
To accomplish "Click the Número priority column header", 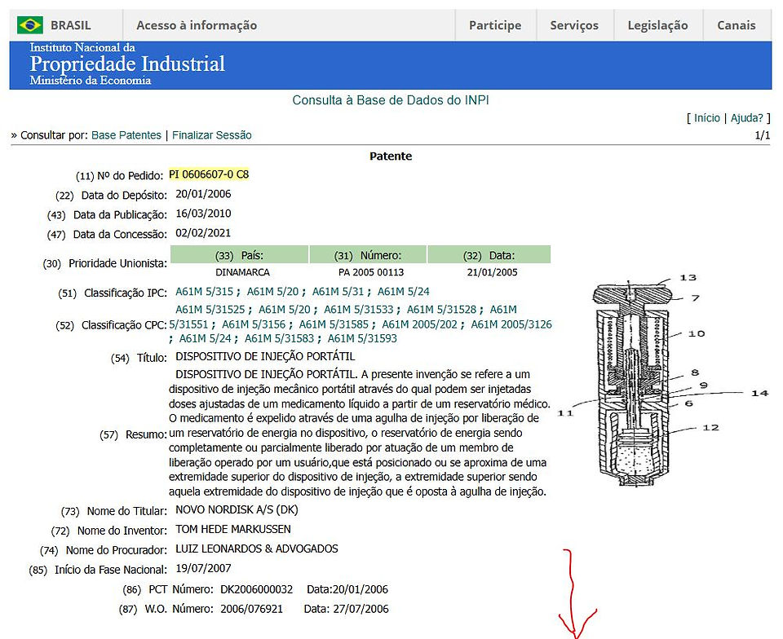I will 368,255.
